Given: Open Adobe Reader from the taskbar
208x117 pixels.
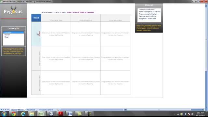Looking at the screenshot, I should point(61,114).
